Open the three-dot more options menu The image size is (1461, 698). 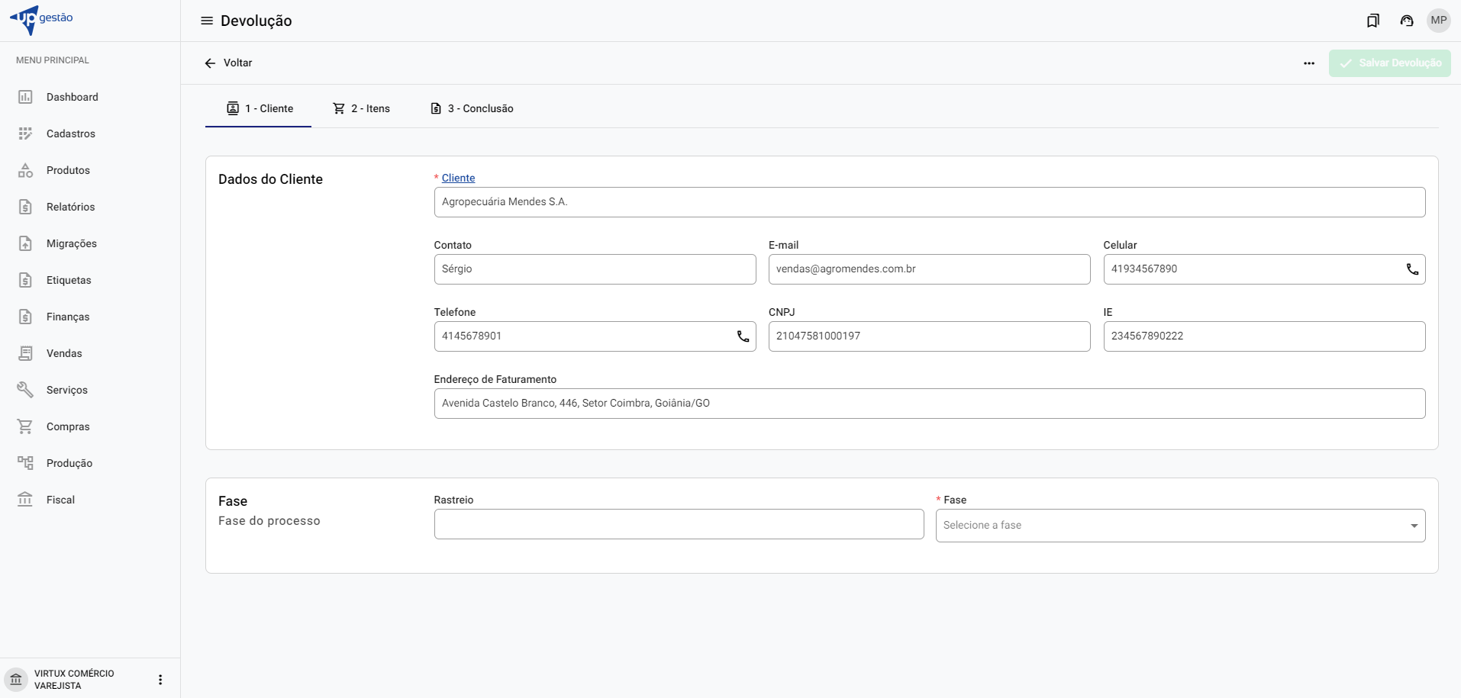click(1308, 63)
